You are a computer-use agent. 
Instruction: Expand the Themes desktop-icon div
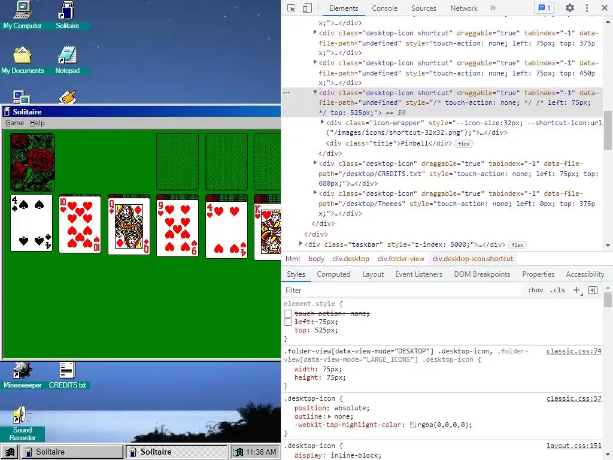point(315,193)
